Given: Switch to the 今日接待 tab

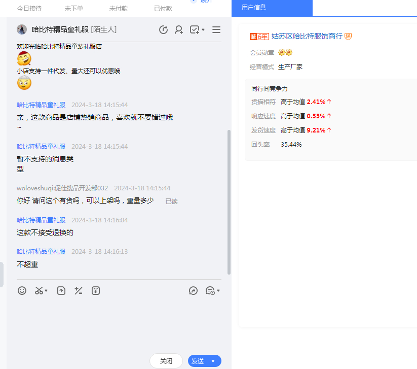Looking at the screenshot, I should click(x=29, y=9).
